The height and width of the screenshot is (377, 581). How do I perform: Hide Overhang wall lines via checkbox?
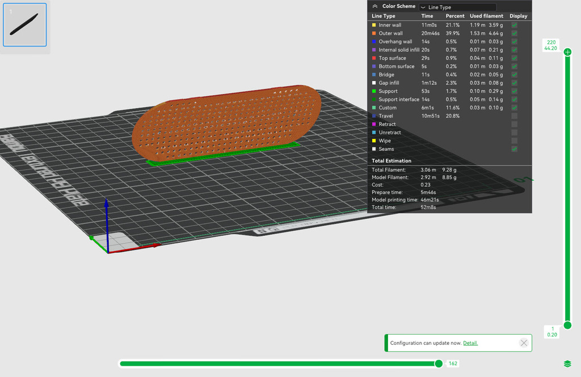coord(514,41)
